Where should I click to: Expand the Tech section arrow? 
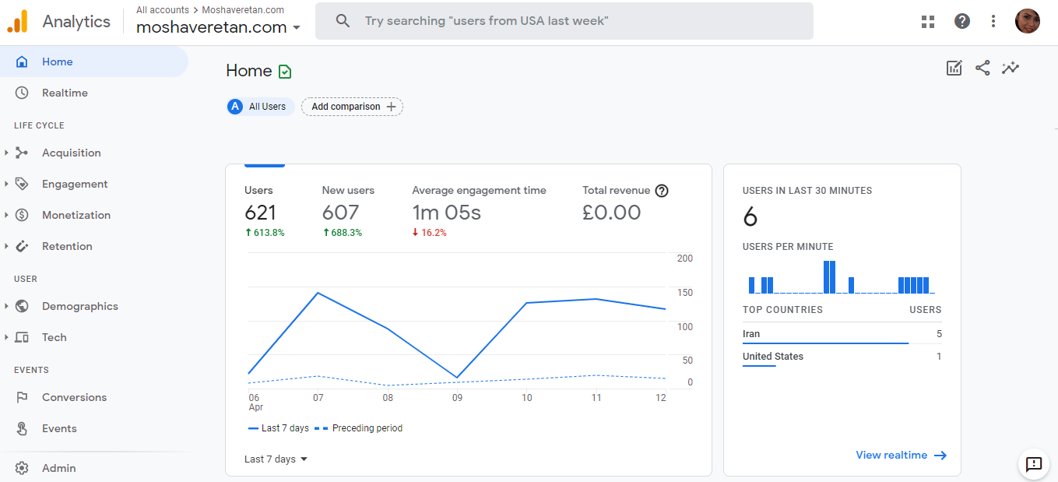tap(6, 337)
